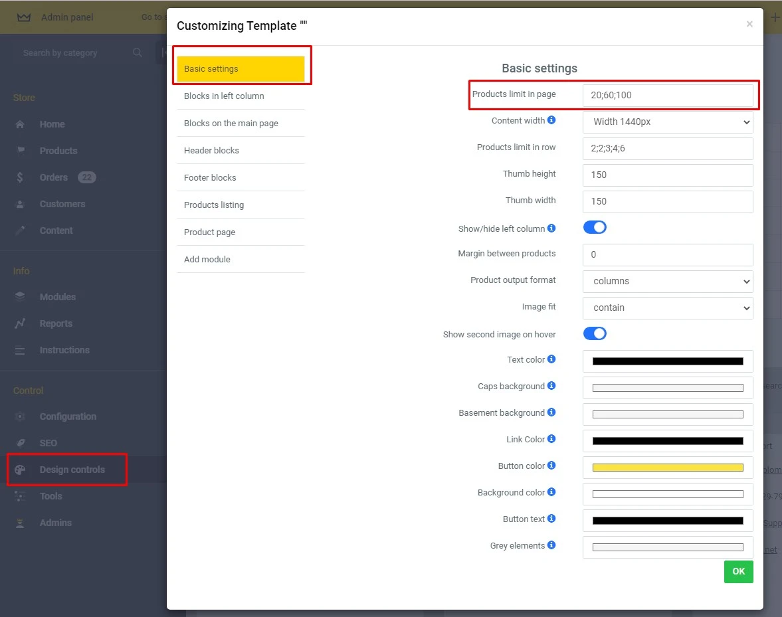The width and height of the screenshot is (782, 617).
Task: Open the Admins section
Action: (56, 523)
